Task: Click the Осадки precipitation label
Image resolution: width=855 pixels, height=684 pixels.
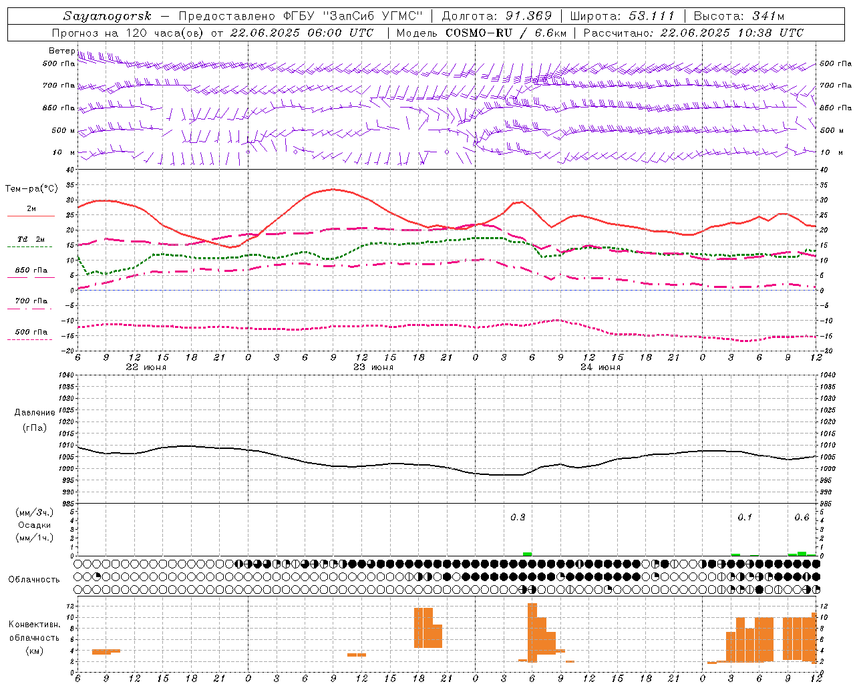Action: coord(35,525)
